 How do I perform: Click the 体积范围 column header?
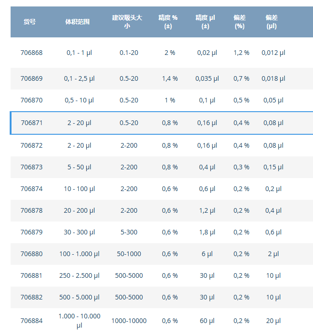click(x=77, y=22)
